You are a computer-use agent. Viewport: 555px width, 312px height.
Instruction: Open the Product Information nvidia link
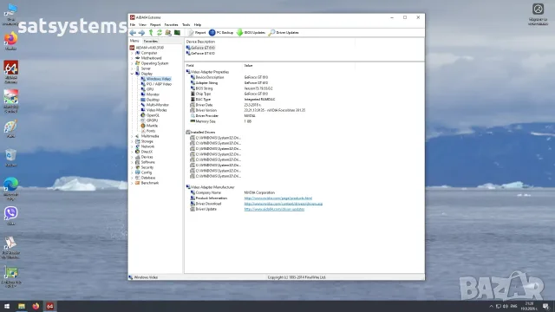(x=278, y=198)
